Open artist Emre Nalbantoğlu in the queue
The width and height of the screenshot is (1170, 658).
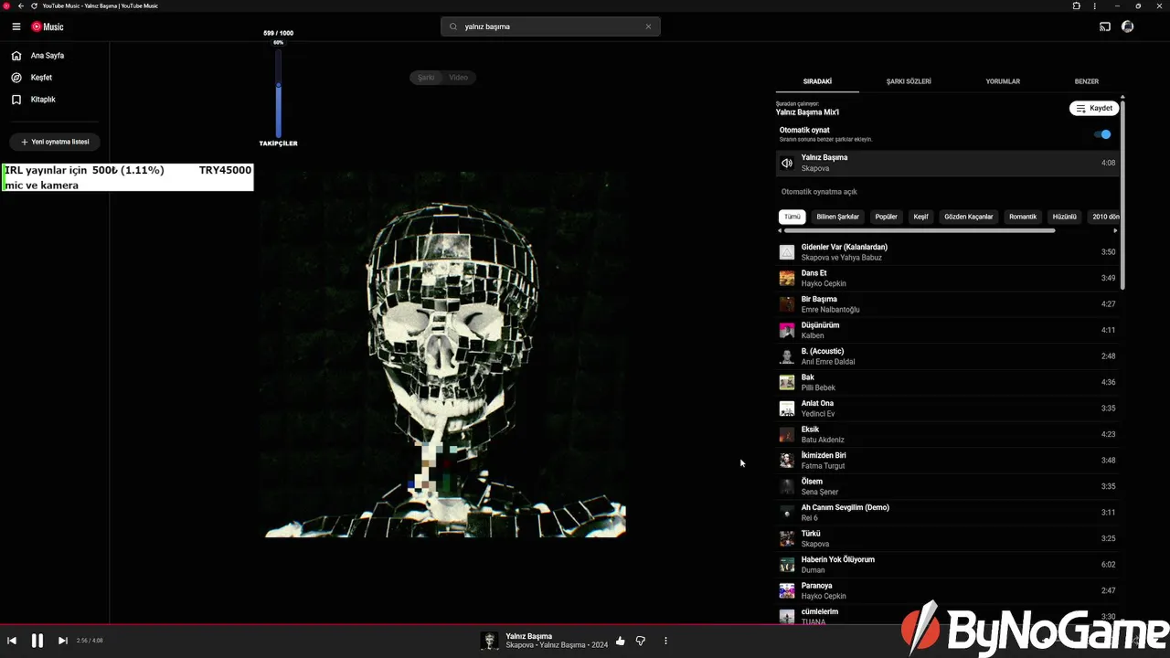831,310
